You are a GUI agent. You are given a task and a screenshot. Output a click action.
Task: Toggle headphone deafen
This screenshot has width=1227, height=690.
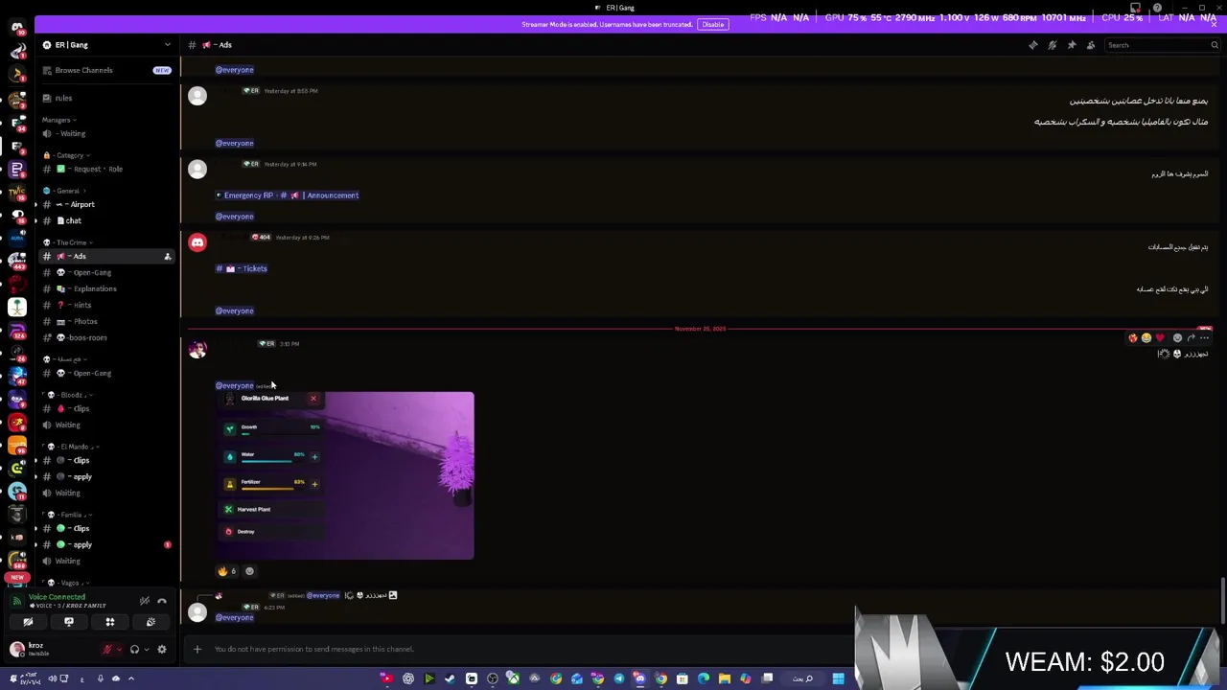134,650
